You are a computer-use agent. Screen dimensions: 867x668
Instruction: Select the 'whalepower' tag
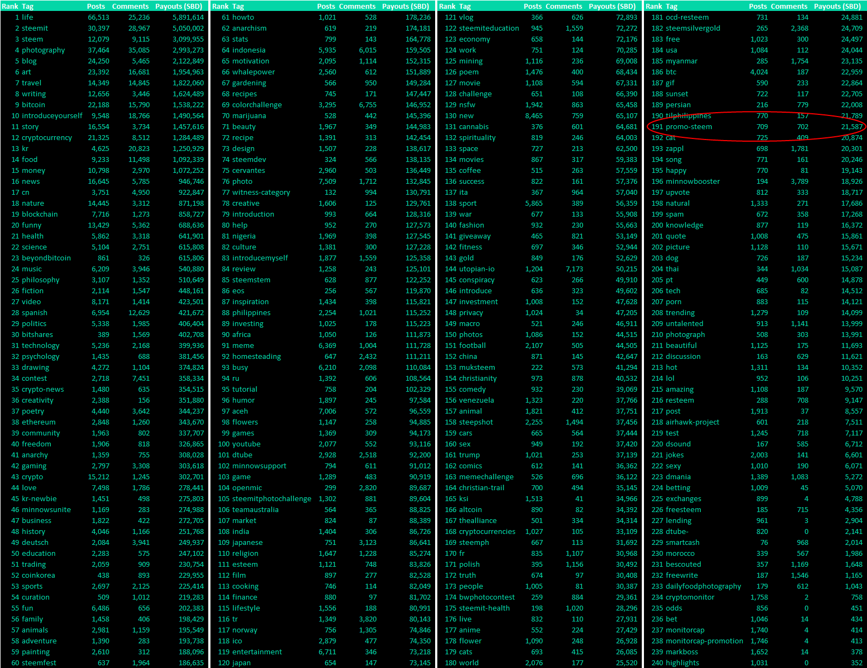click(x=254, y=72)
